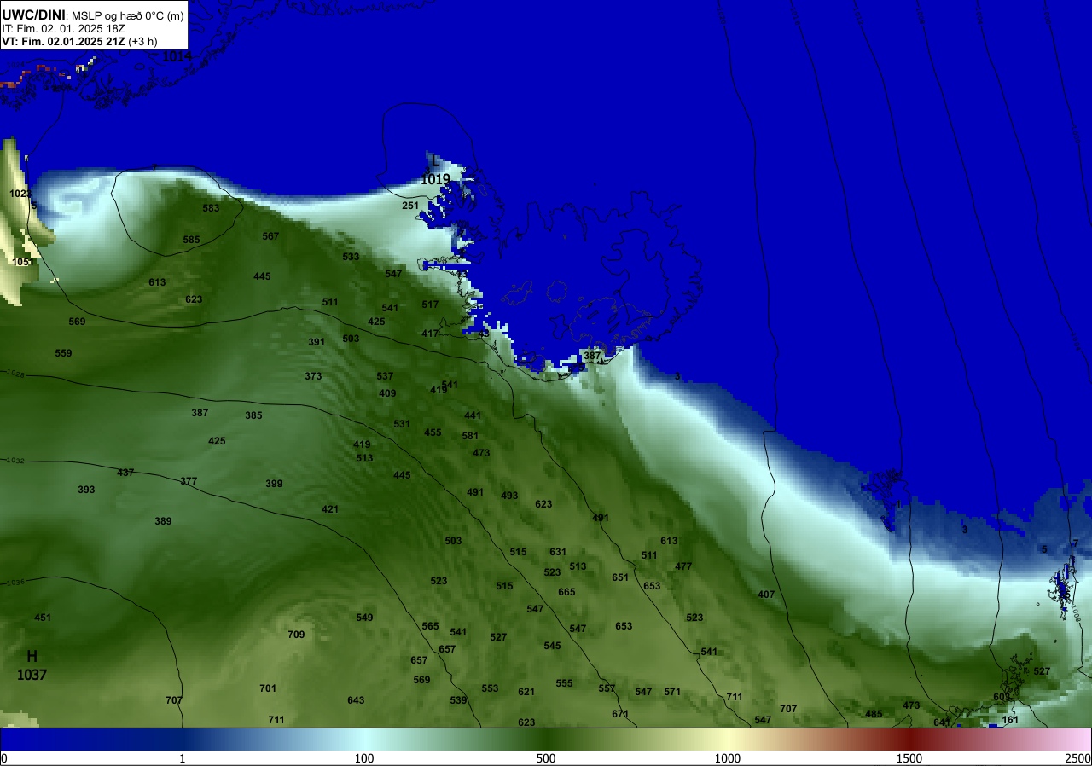
Task: Click the 2500 label on the color scale
Action: tap(1078, 758)
